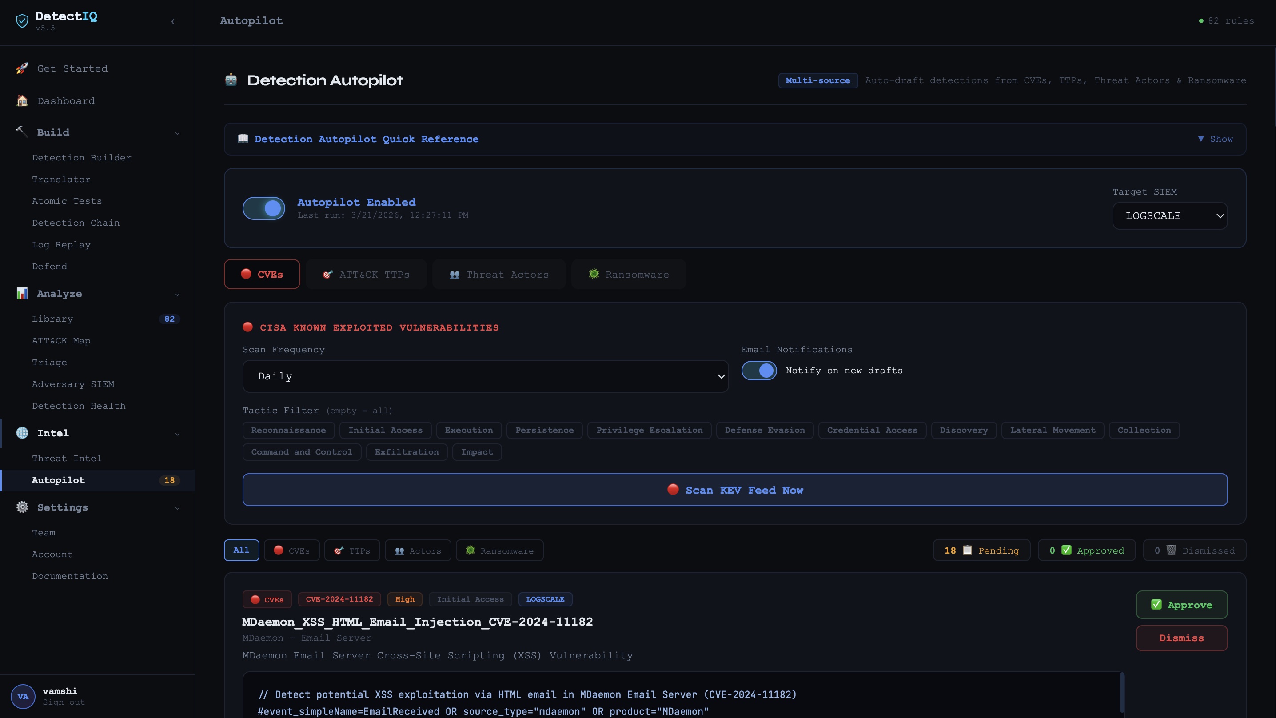Open the Target SIEM LOGSCALE dropdown
The width and height of the screenshot is (1276, 718).
pos(1169,216)
